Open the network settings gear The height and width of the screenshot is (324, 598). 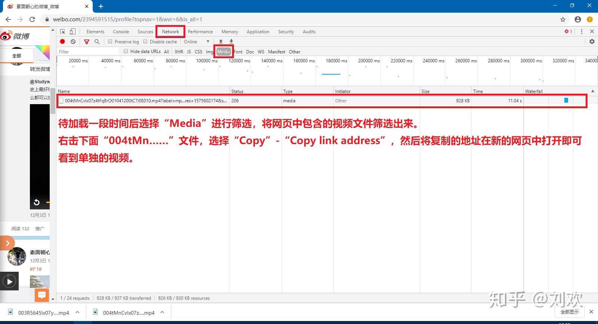[592, 41]
